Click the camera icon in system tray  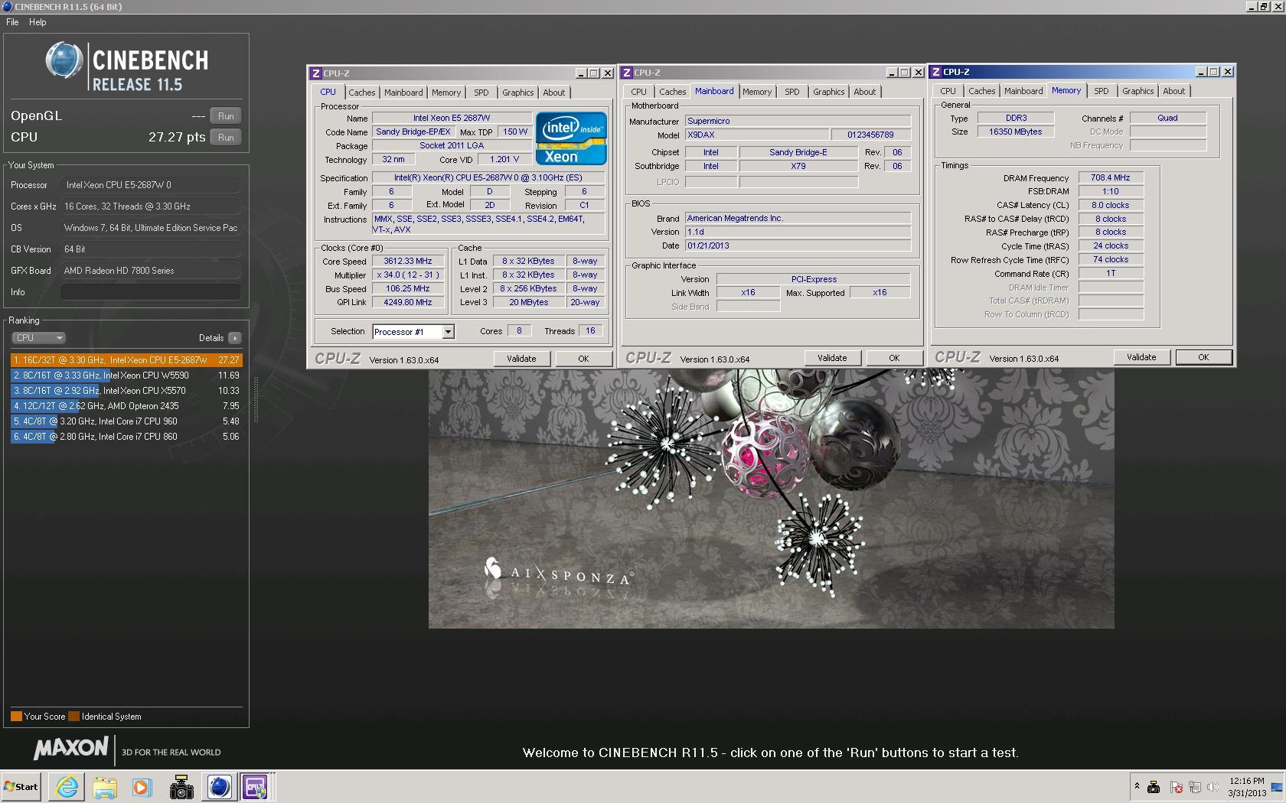(1154, 787)
